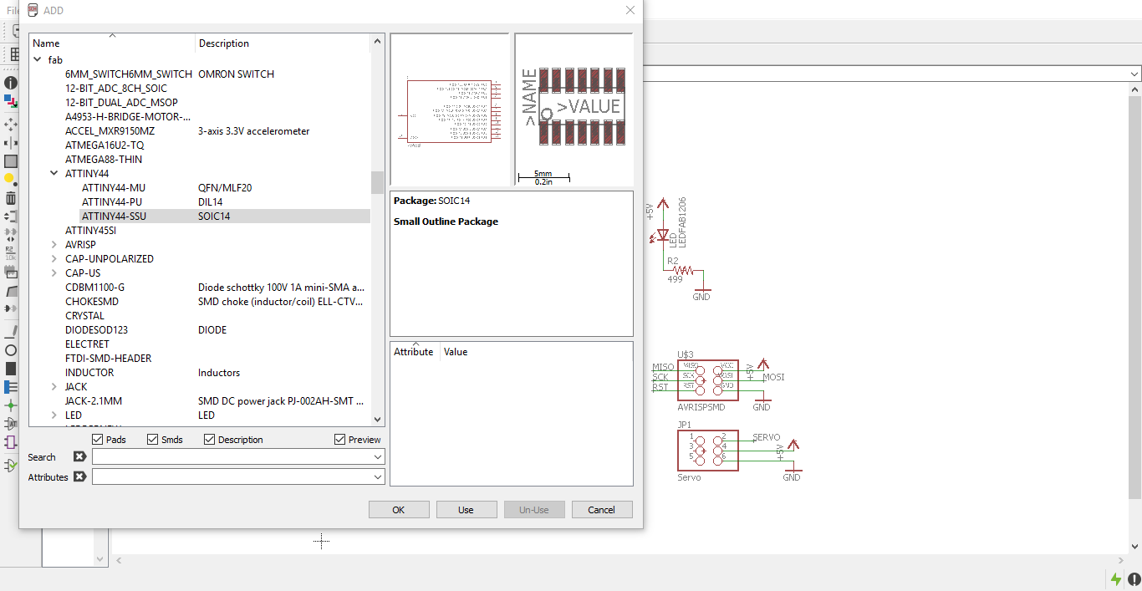Select ATTINY45SI item
The height and width of the screenshot is (591, 1142).
[91, 230]
